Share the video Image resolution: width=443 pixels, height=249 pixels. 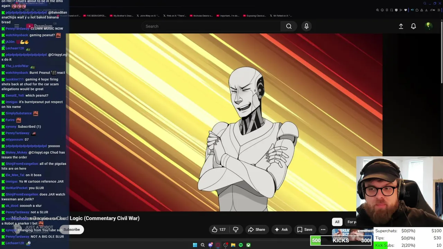click(256, 230)
